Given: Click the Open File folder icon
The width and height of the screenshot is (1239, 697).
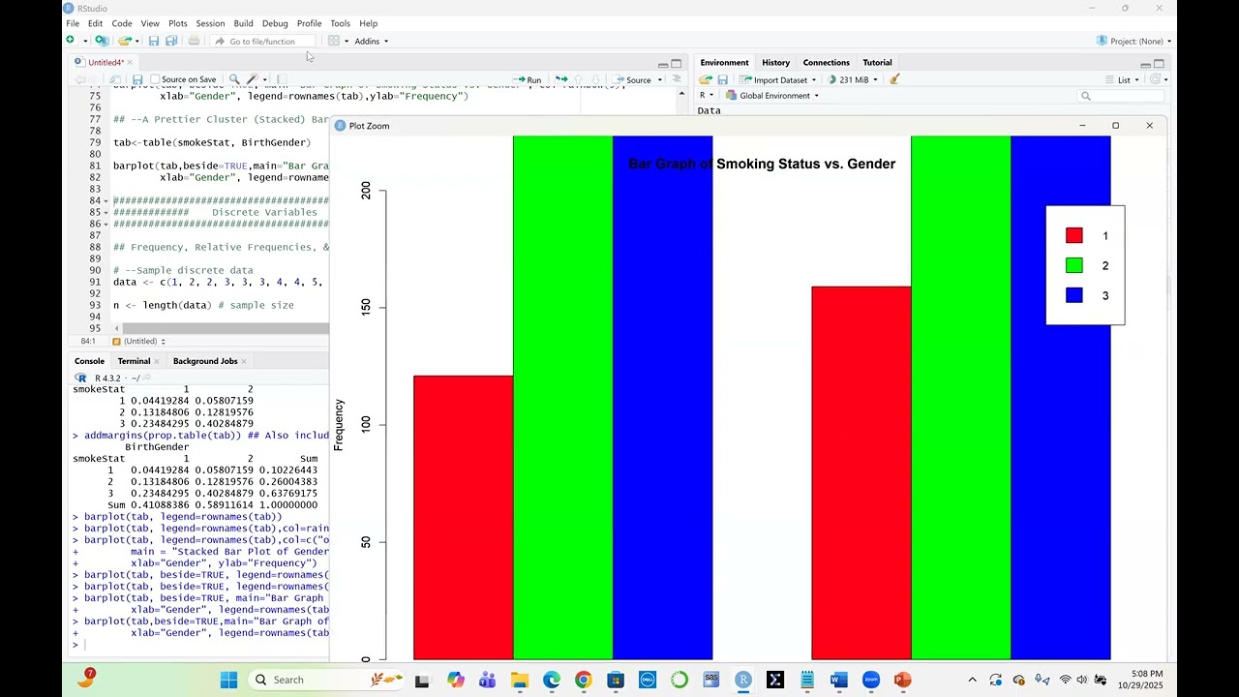Looking at the screenshot, I should click(124, 41).
